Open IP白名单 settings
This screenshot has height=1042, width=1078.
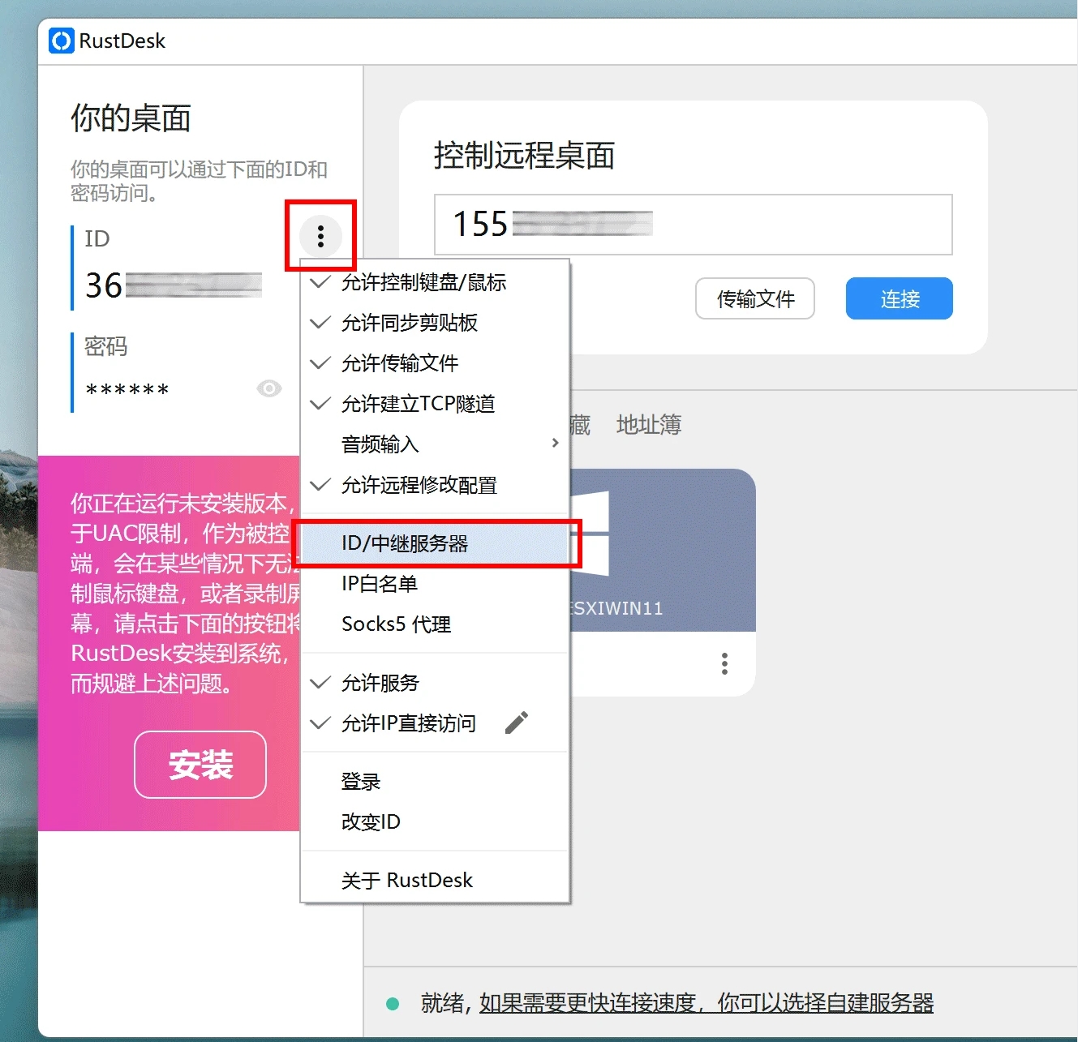(379, 584)
